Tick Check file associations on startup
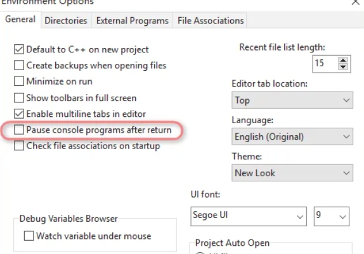The image size is (364, 254). click(x=19, y=146)
